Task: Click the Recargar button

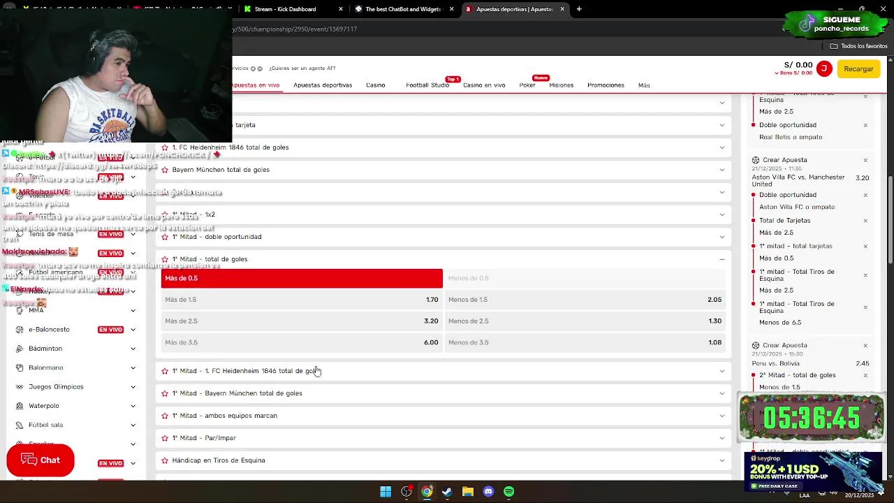Action: (858, 69)
